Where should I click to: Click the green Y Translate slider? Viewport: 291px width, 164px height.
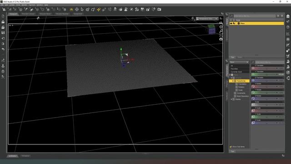pos(268,74)
